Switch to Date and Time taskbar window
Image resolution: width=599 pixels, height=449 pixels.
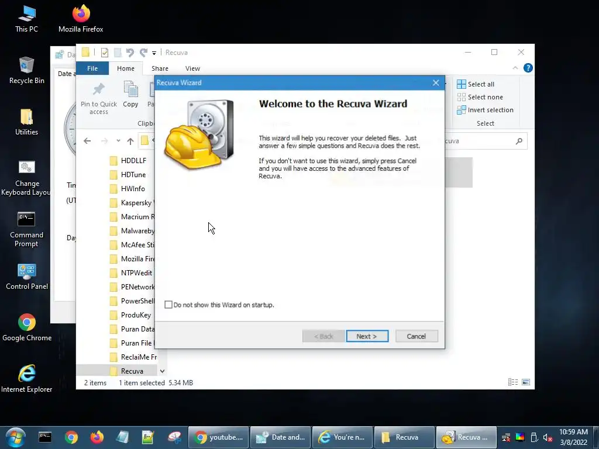coord(281,437)
